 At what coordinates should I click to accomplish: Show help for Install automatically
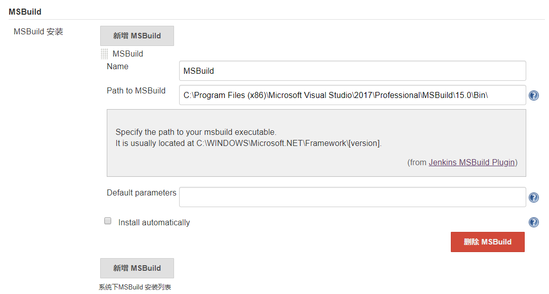coord(533,222)
